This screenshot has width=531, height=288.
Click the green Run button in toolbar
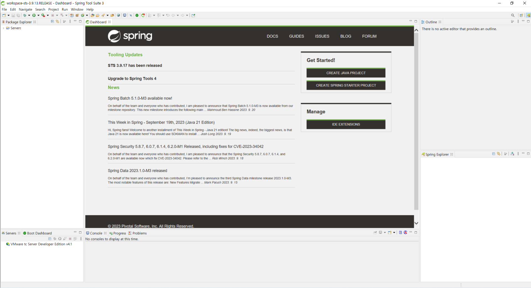34,15
